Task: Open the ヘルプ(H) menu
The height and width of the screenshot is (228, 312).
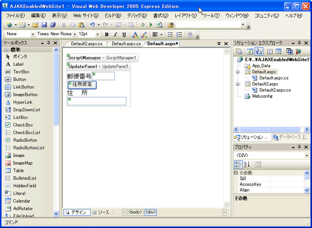Action: tap(294, 16)
